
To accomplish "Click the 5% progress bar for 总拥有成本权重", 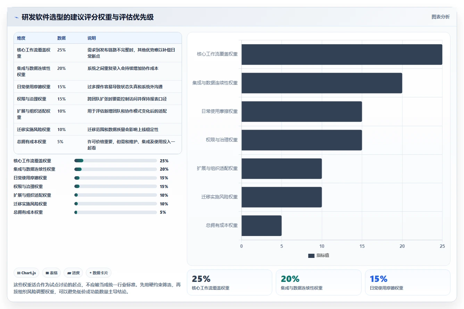I will click(x=116, y=212).
